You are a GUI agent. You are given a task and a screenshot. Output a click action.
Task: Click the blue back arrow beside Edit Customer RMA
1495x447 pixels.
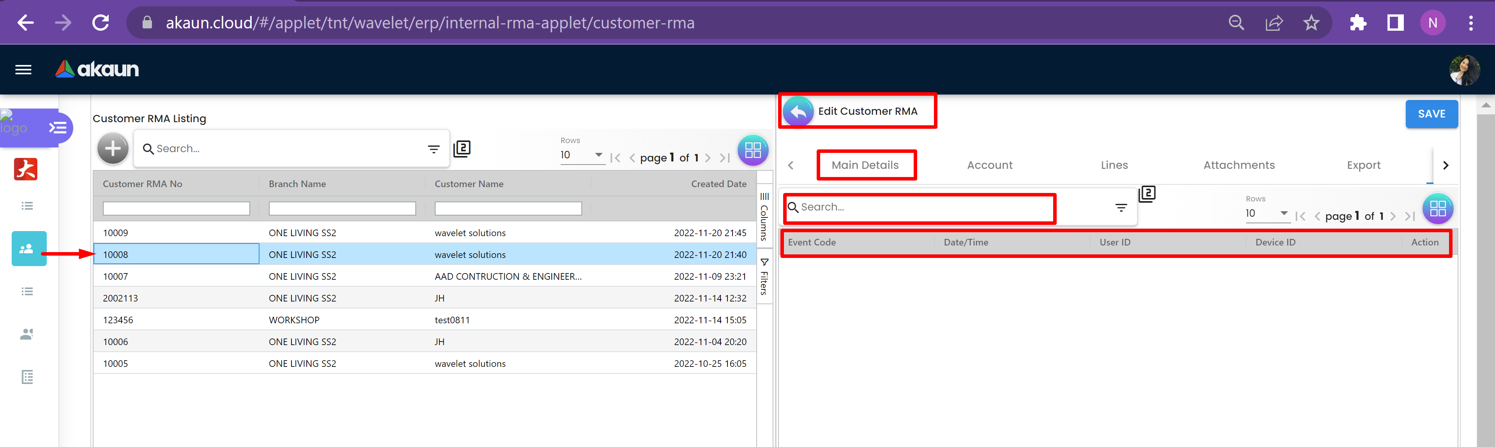click(x=798, y=111)
